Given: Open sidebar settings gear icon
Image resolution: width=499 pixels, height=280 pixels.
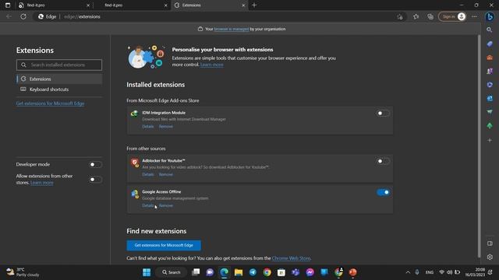Looking at the screenshot, I should [490, 257].
